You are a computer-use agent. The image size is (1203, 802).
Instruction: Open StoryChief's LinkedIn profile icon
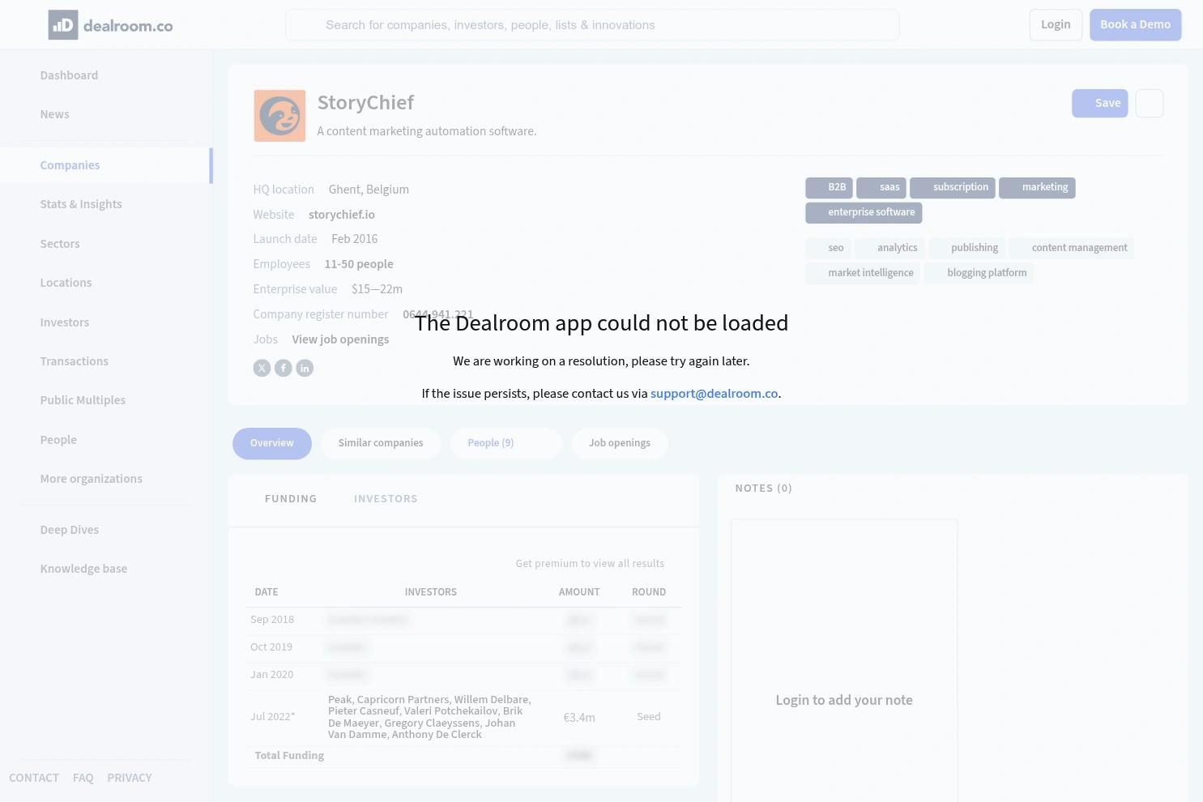point(305,368)
